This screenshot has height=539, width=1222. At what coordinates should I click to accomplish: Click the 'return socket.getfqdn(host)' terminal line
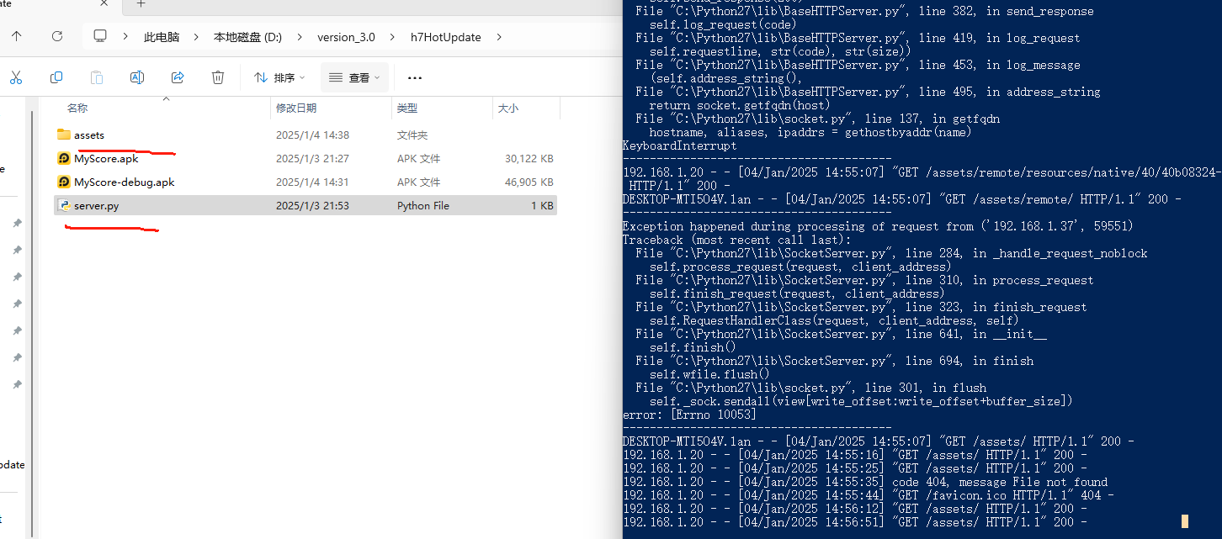pos(740,105)
